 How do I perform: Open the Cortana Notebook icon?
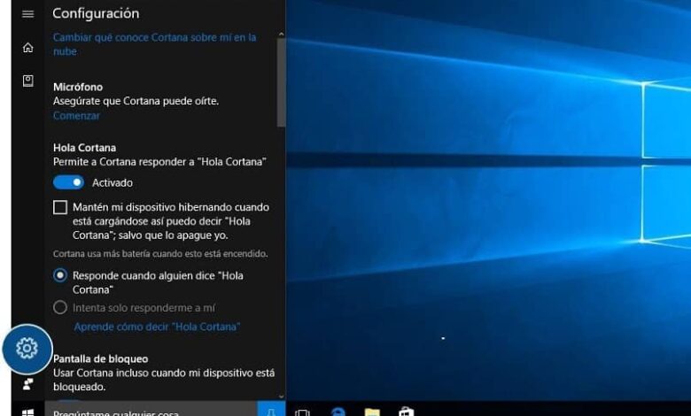[x=27, y=81]
